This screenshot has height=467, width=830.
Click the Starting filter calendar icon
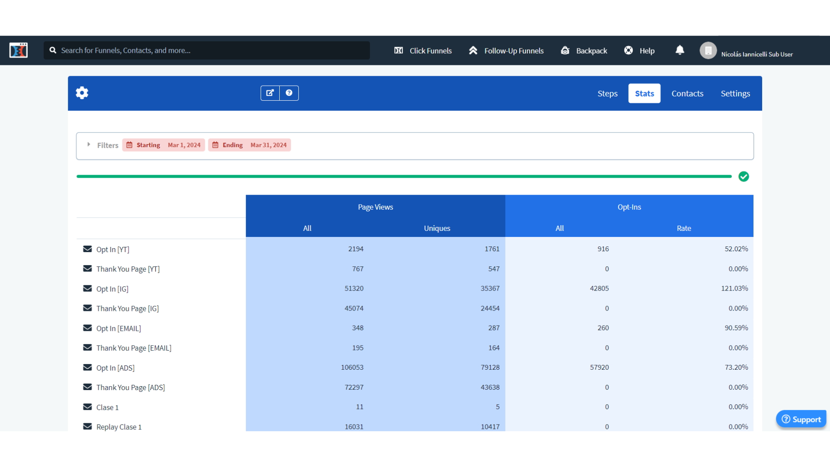point(129,145)
